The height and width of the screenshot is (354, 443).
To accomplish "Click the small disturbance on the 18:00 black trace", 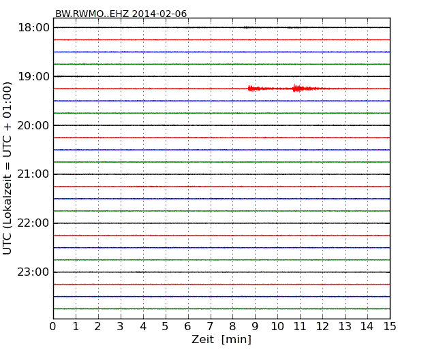I will [247, 27].
